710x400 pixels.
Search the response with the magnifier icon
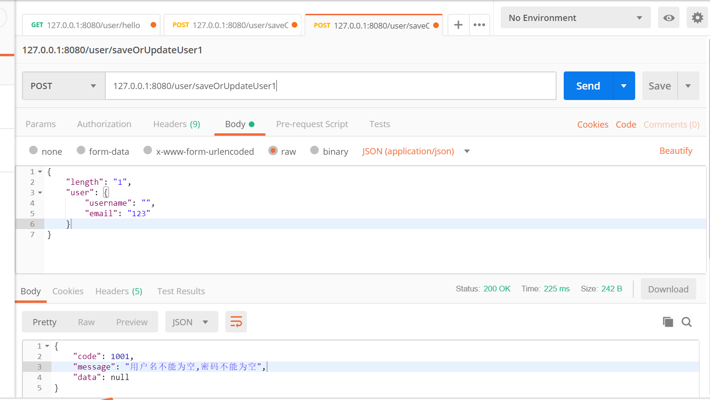pyautogui.click(x=687, y=322)
